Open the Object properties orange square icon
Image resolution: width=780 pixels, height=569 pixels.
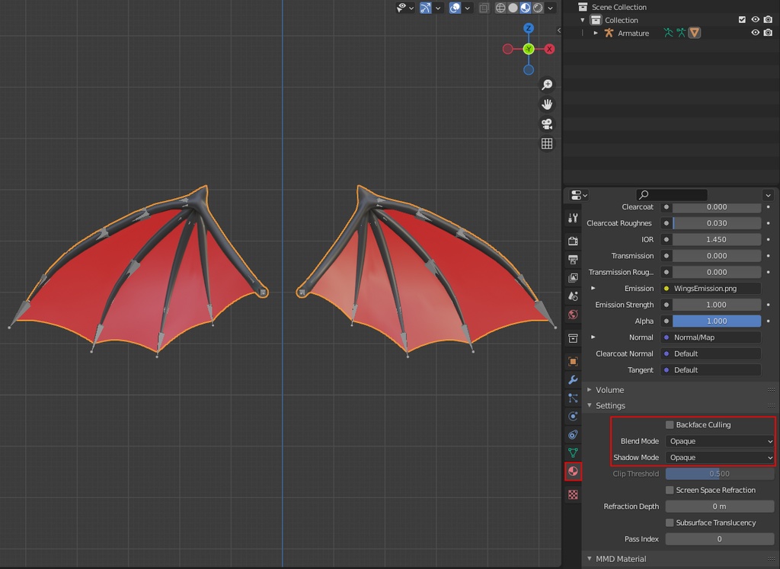tap(573, 360)
